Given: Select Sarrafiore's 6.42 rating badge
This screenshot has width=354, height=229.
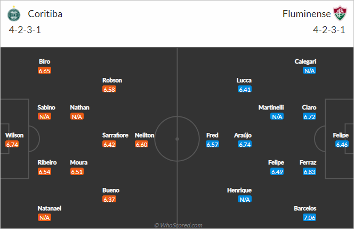Looking at the screenshot, I should [x=109, y=144].
